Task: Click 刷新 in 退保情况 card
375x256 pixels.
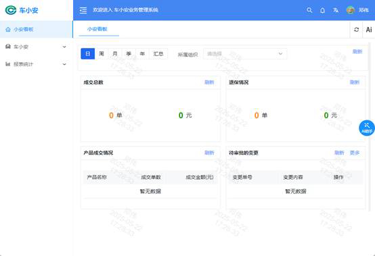Action: pos(355,82)
